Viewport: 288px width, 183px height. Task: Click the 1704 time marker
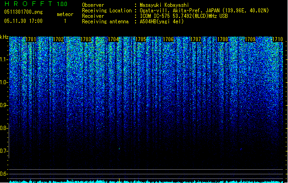(x=114, y=39)
